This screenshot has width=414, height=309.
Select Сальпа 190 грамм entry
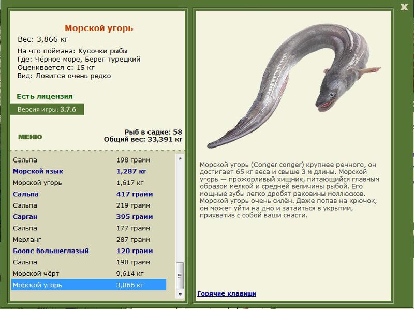pyautogui.click(x=88, y=262)
